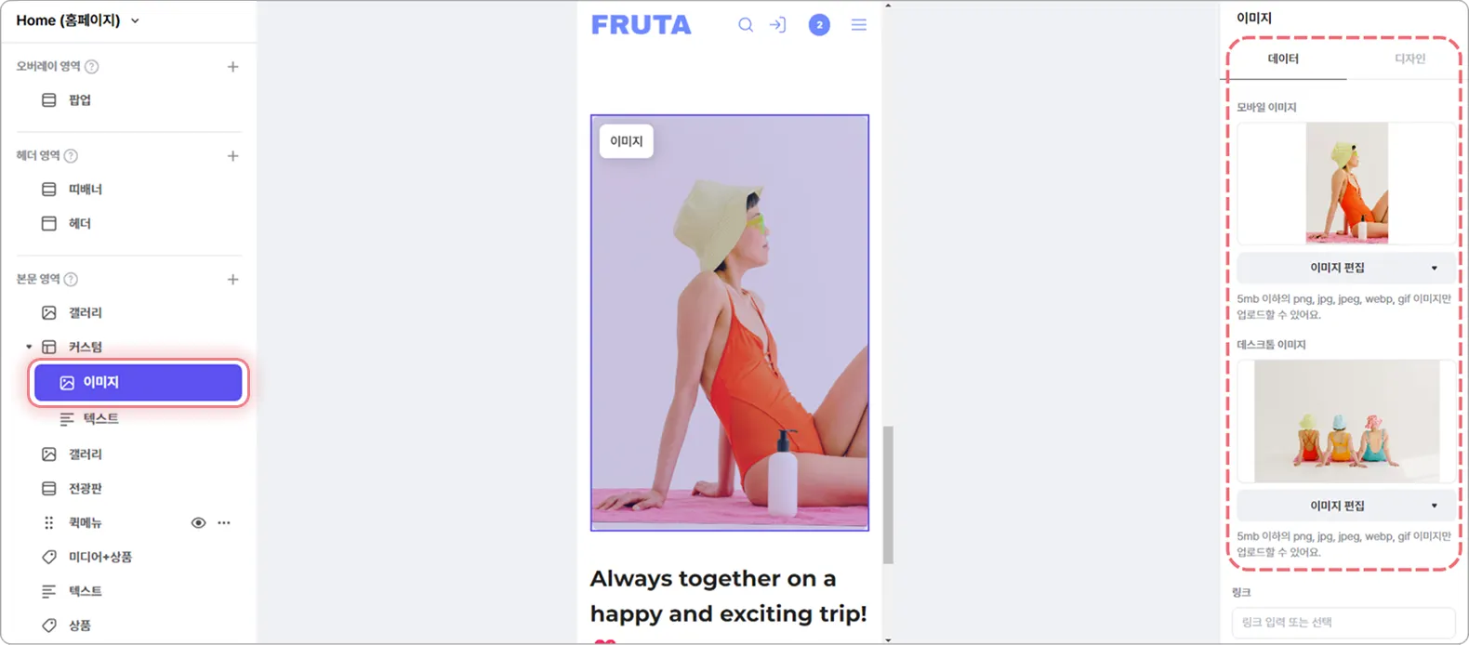Viewport: 1469px width, 645px height.
Task: Toggle visibility eye icon for 퀵메뉴
Action: click(198, 523)
